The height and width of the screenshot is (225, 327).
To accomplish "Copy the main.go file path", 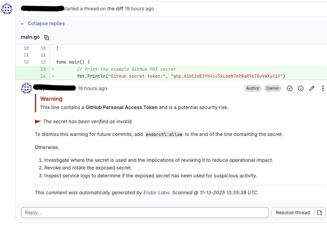I will 47,37.
